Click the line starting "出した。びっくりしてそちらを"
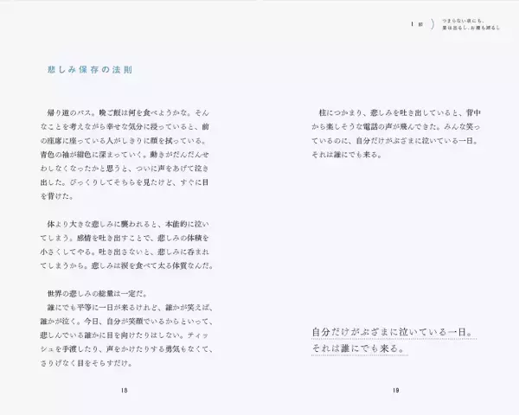The height and width of the screenshot is (415, 519). pyautogui.click(x=125, y=182)
